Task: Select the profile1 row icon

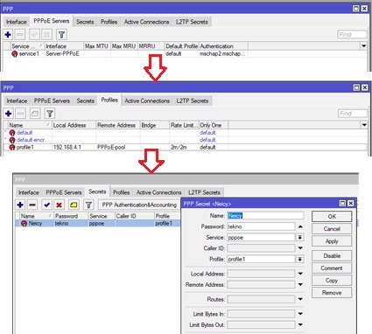Action: click(12, 147)
